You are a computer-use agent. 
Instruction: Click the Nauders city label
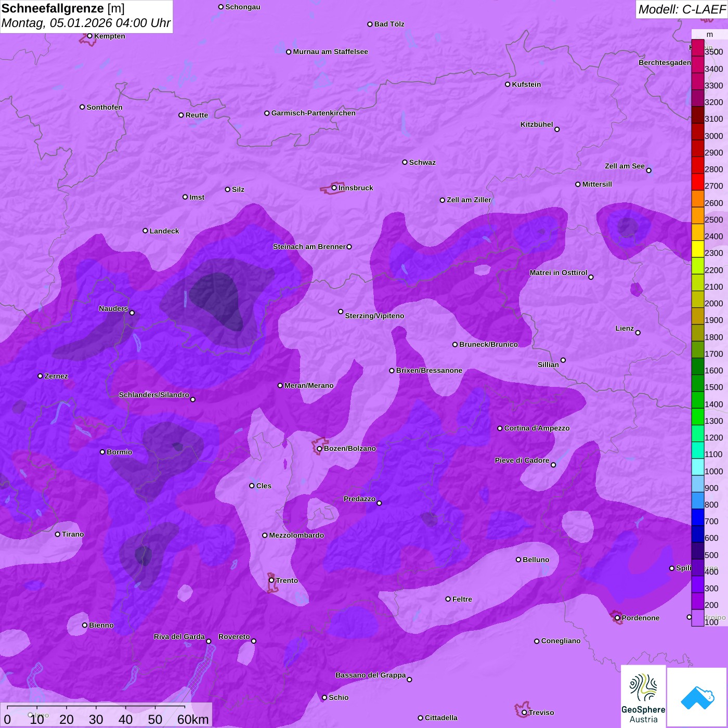(x=113, y=308)
